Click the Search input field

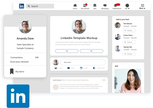tap(40, 6)
